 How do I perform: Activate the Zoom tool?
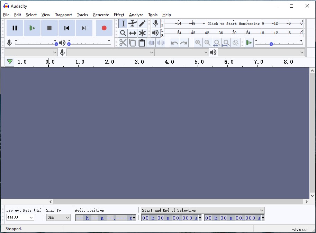123,33
